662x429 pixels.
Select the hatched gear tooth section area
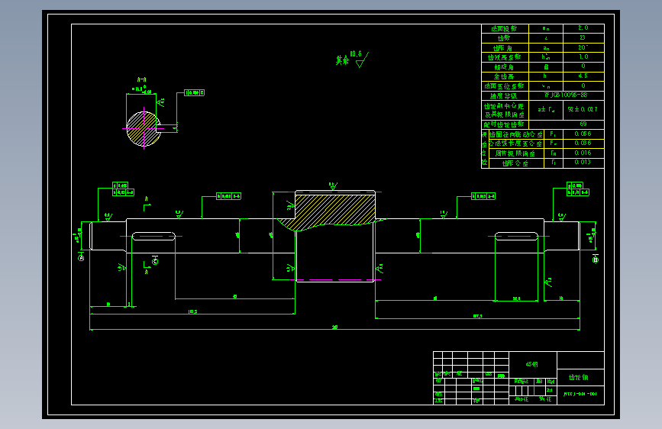334,210
